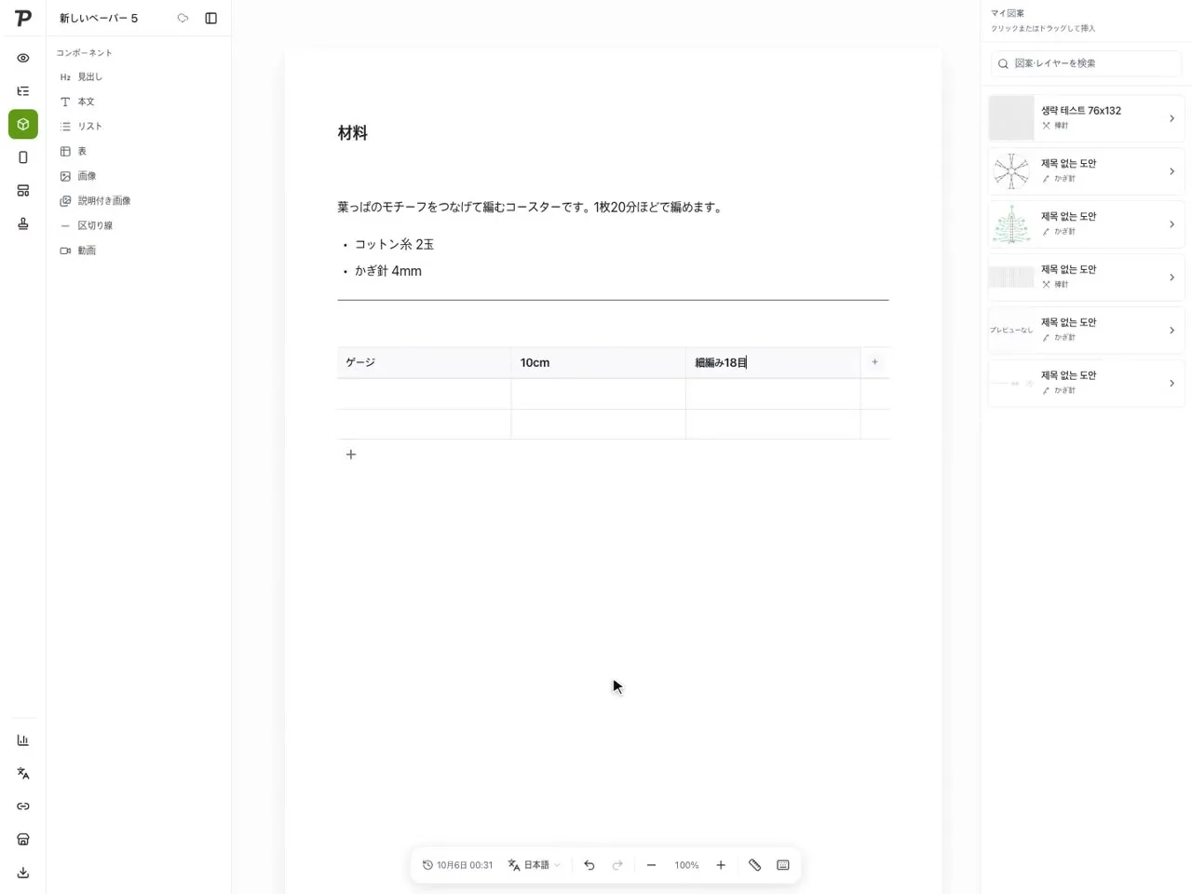The image size is (1192, 894).
Task: Click the undo arrow in bottom toolbar
Action: [589, 865]
